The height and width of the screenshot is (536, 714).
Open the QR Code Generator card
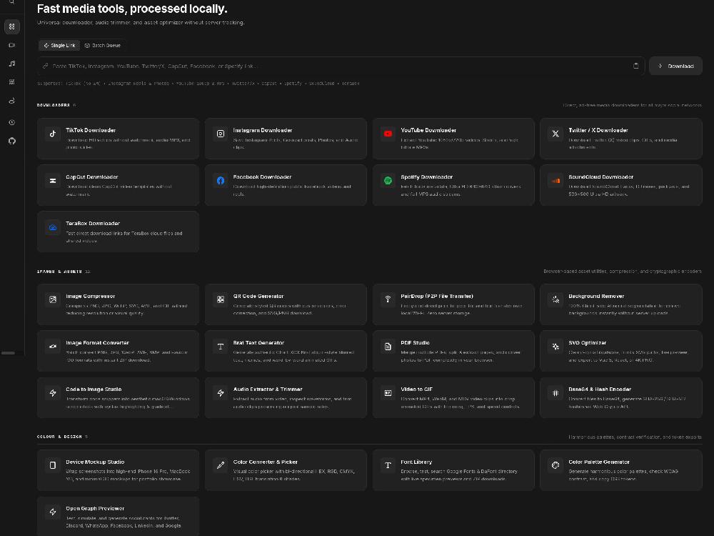click(286, 304)
